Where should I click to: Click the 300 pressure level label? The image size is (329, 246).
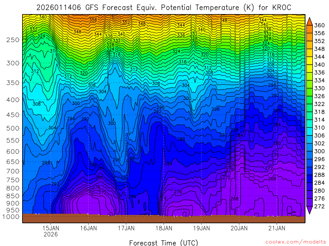click(x=13, y=63)
